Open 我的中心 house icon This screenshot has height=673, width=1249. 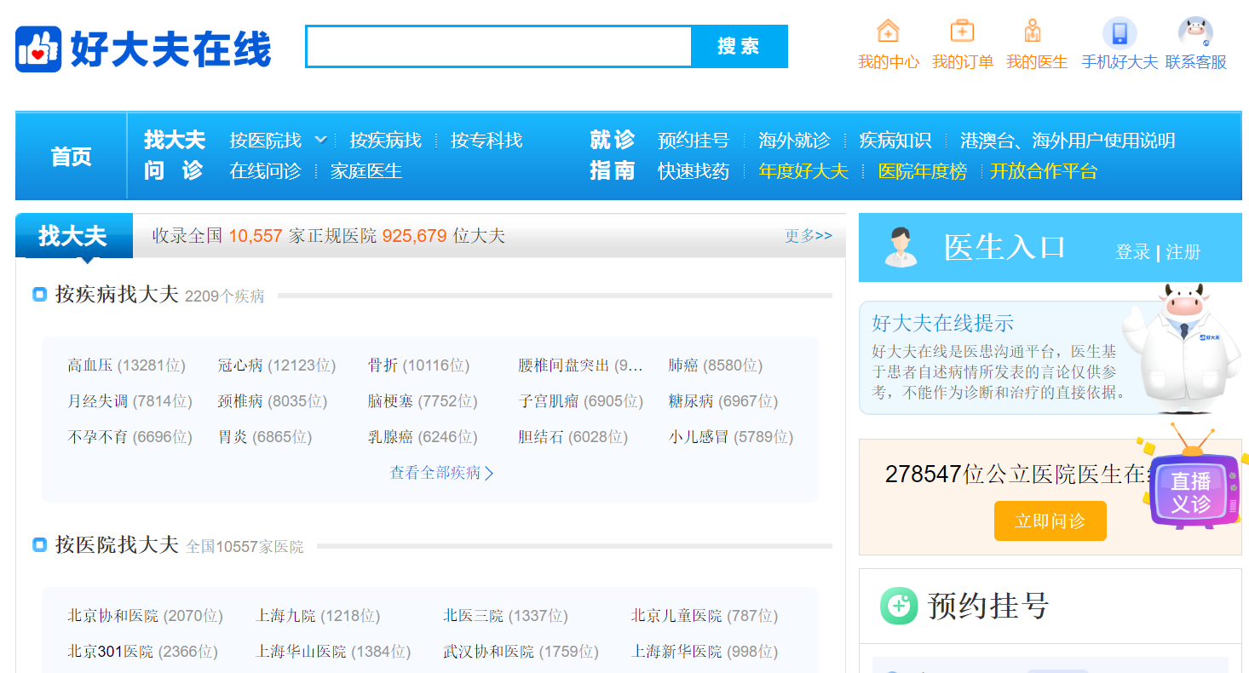click(888, 32)
